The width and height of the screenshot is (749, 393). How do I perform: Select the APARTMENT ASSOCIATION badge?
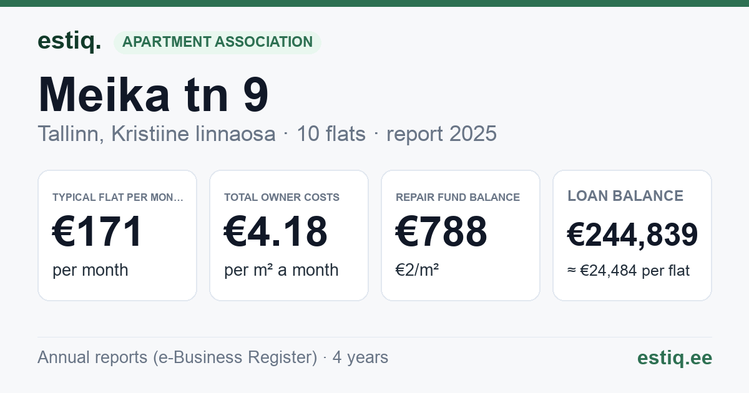[217, 42]
